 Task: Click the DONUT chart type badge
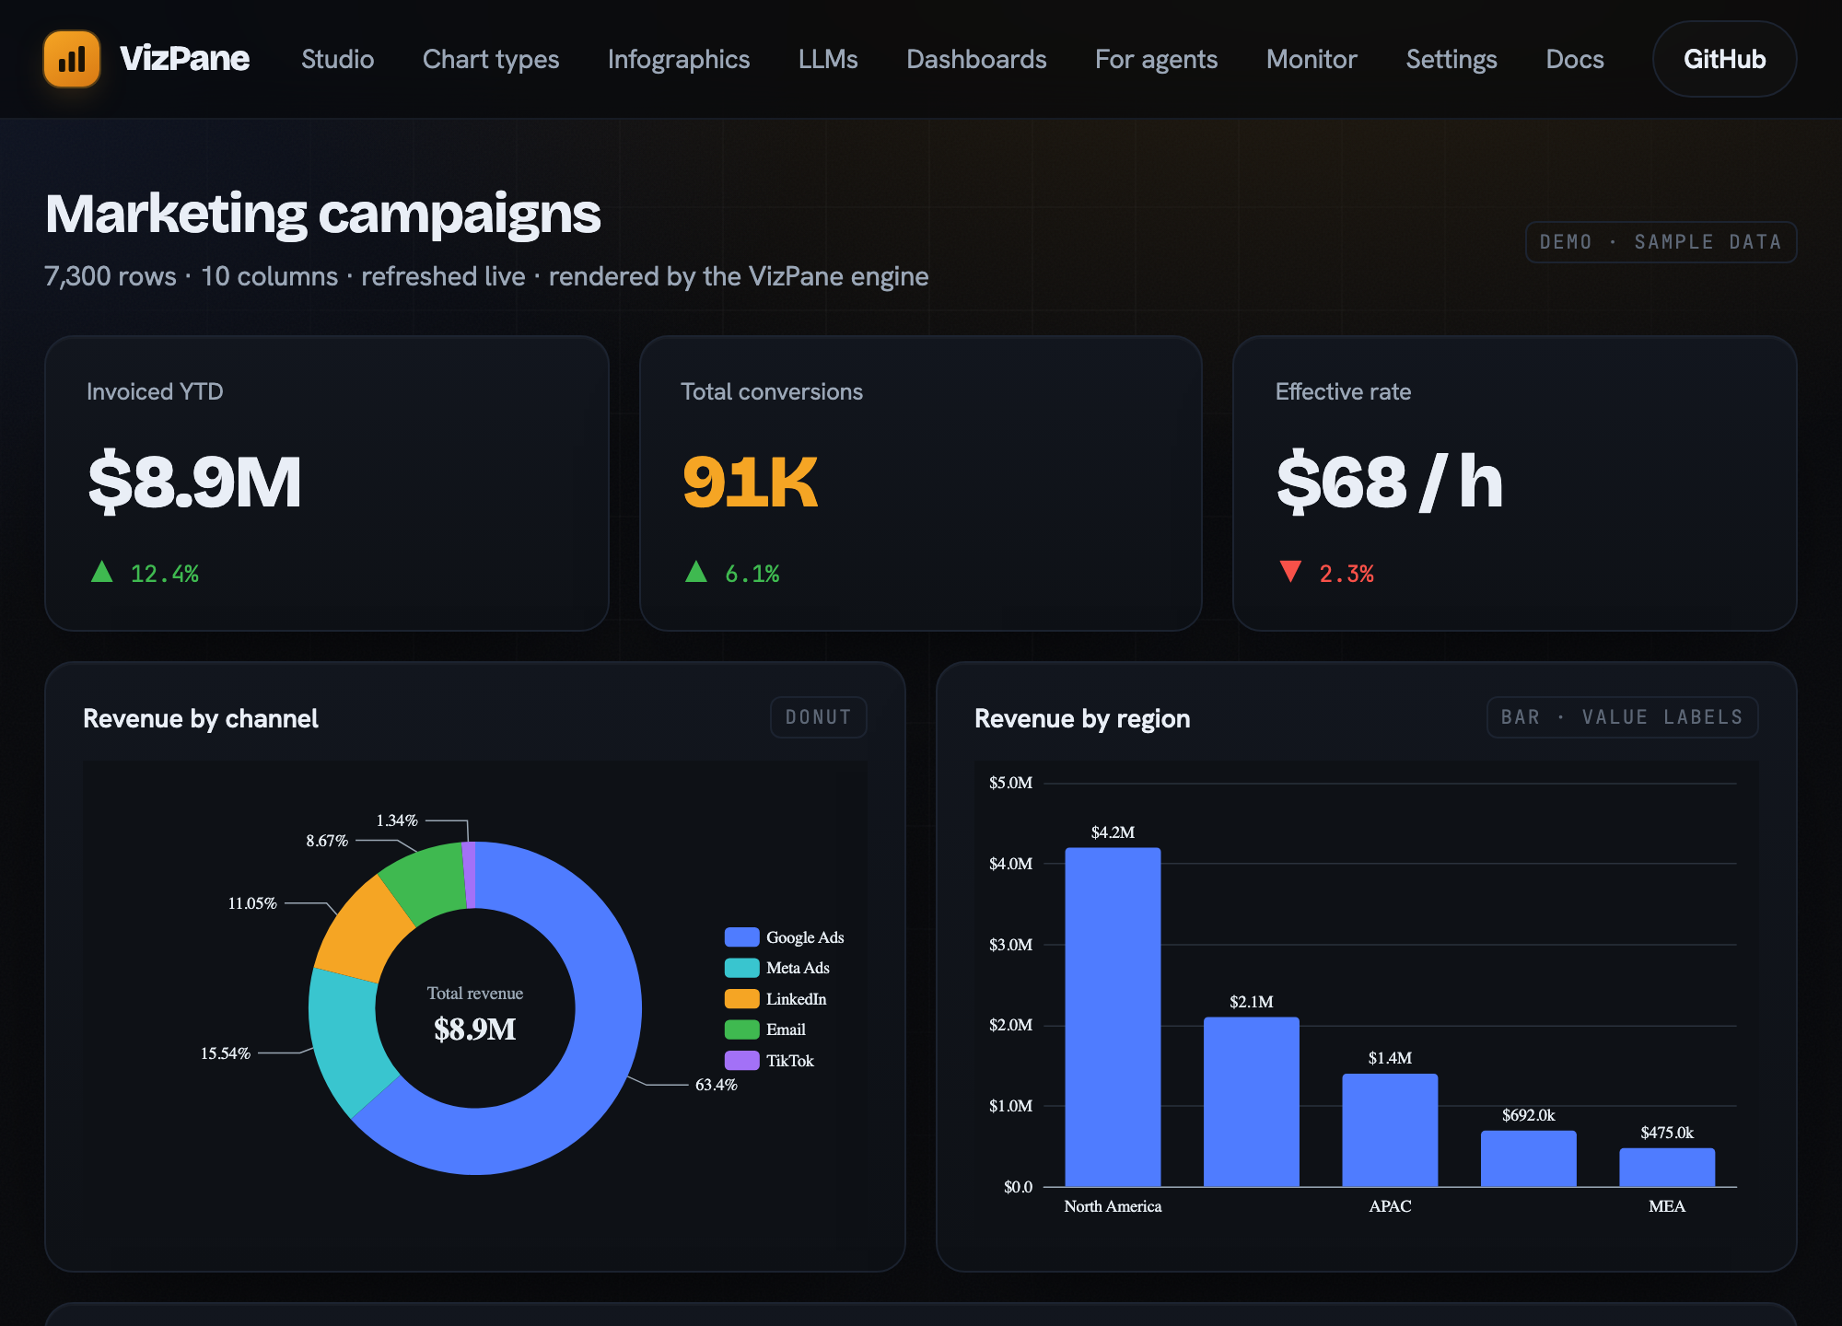pos(818,717)
